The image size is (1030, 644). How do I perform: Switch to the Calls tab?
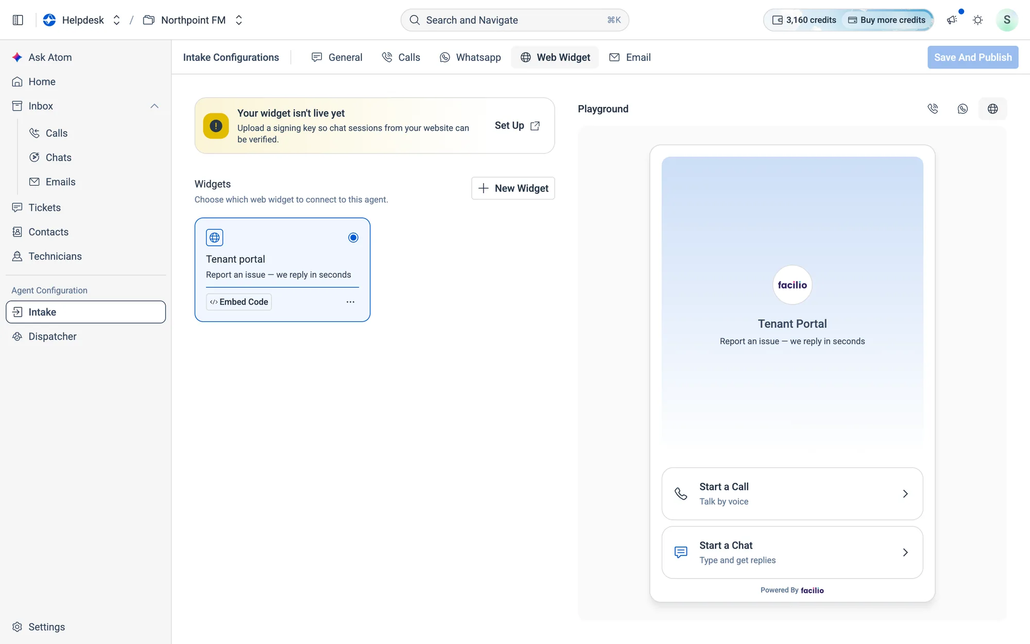click(x=401, y=57)
